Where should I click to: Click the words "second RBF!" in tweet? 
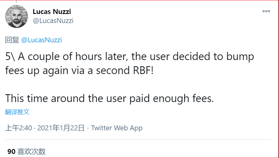pyautogui.click(x=125, y=71)
